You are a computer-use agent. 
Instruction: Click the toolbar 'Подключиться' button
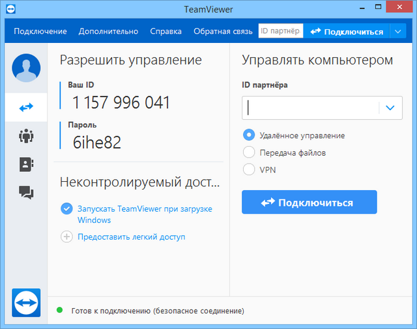coord(347,32)
